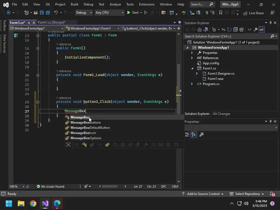The width and height of the screenshot is (280, 210).
Task: Toggle auto-hide pin on Properties panel
Action: coord(270,121)
